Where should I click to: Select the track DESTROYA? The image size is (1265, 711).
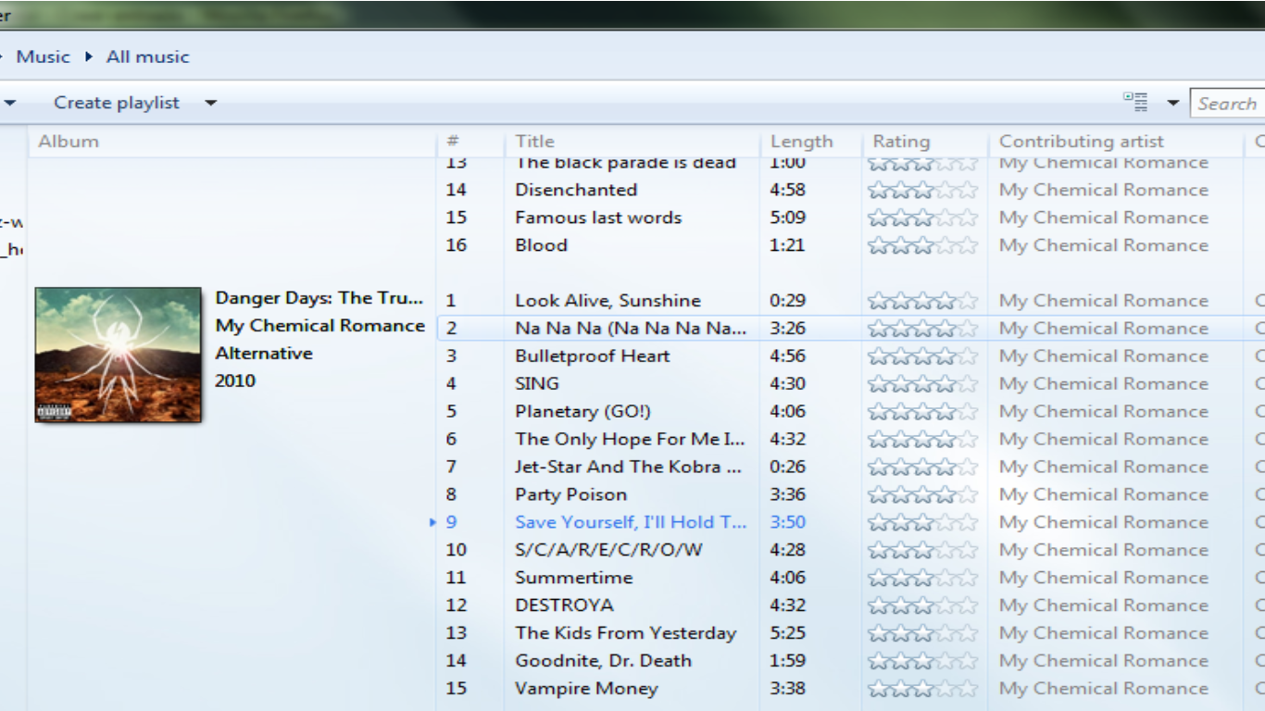click(x=564, y=605)
